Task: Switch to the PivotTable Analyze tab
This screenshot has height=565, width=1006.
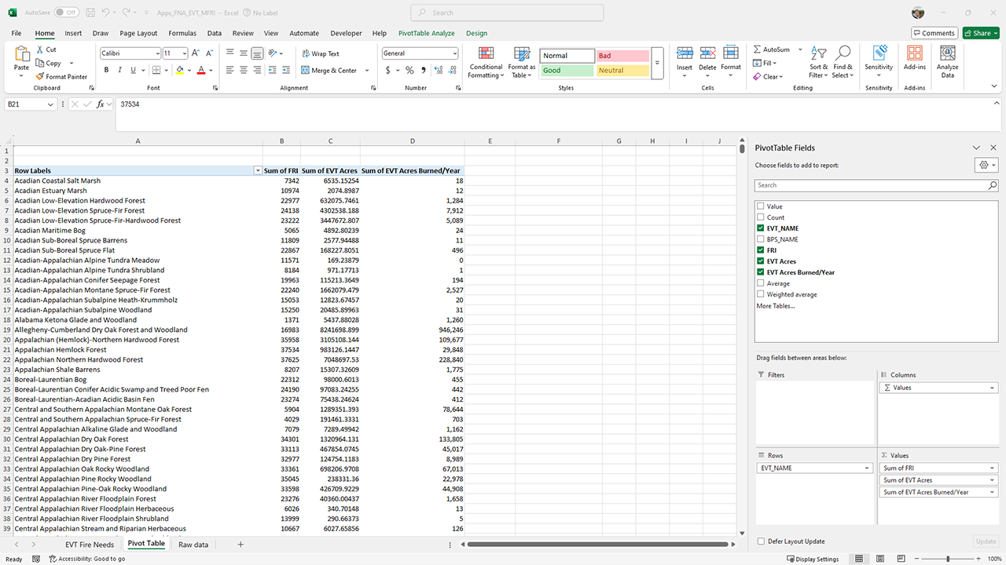Action: click(425, 33)
